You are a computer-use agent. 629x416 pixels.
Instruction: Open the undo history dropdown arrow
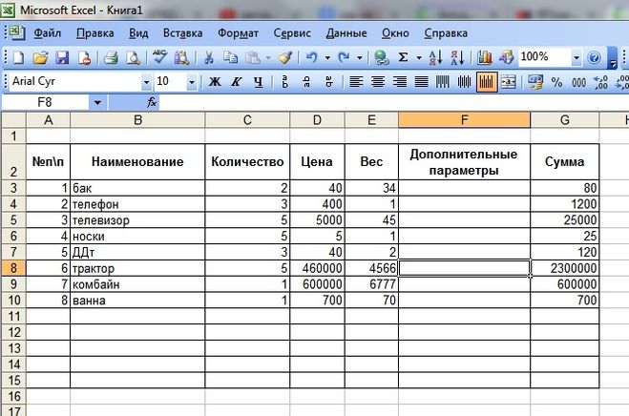327,58
